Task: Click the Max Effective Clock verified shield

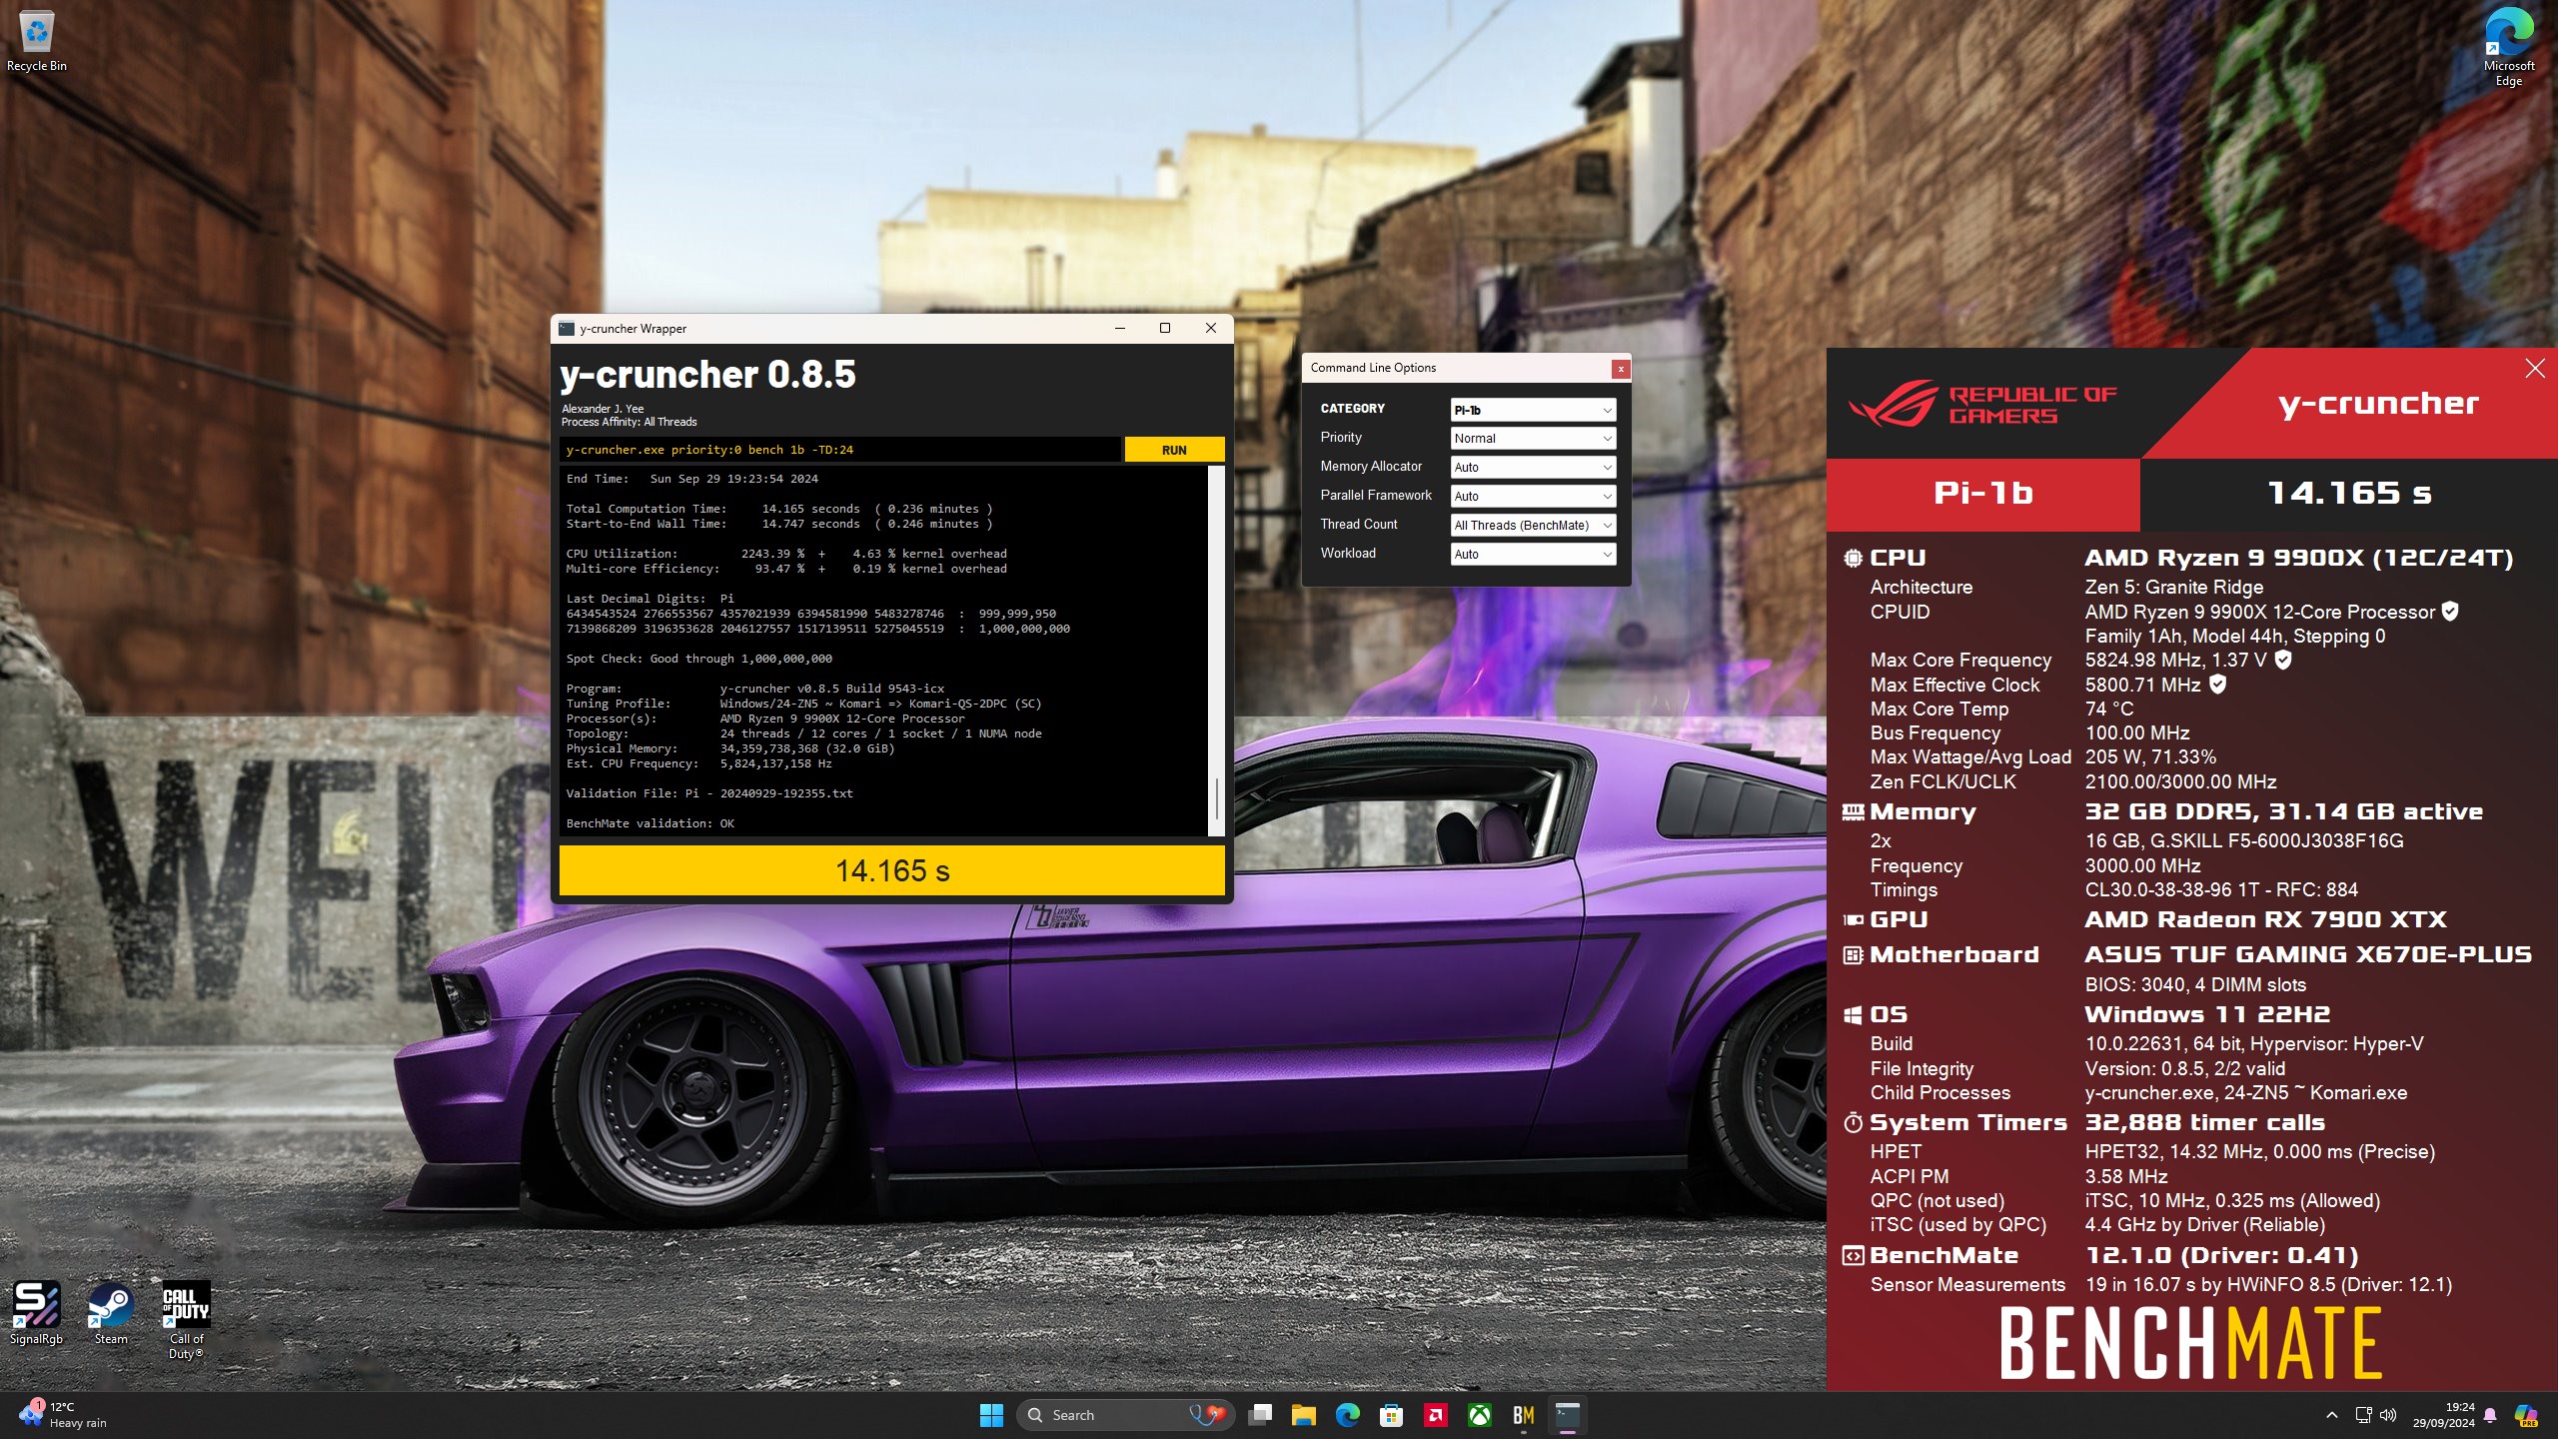Action: [2217, 685]
